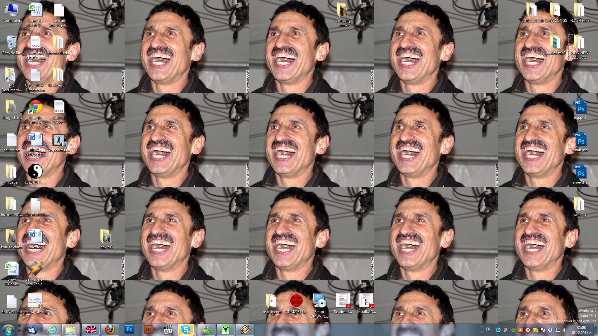Select the 'zero an investigati...' file
The height and width of the screenshot is (336, 598).
pos(59,15)
